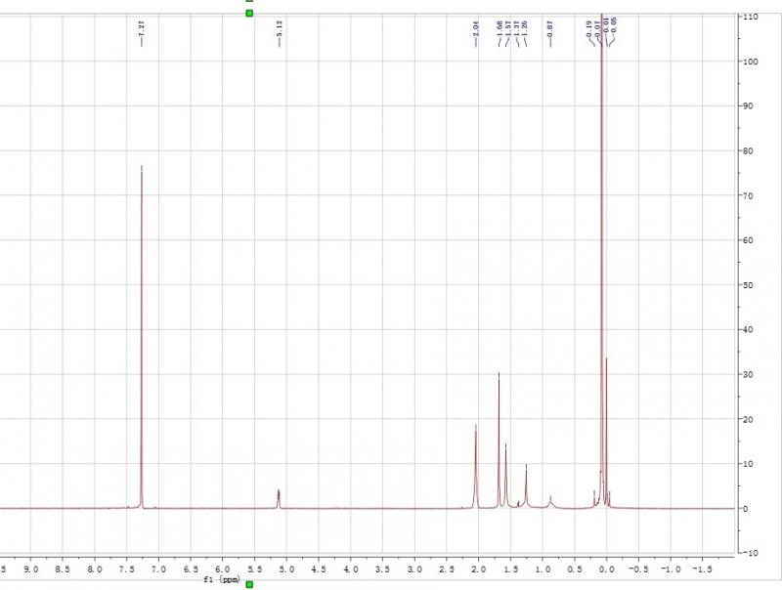Click the 9.0 ppm axis tick label
The image size is (782, 590).
[31, 569]
